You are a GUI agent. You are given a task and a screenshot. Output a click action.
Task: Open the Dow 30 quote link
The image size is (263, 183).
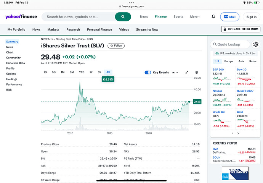(242, 70)
